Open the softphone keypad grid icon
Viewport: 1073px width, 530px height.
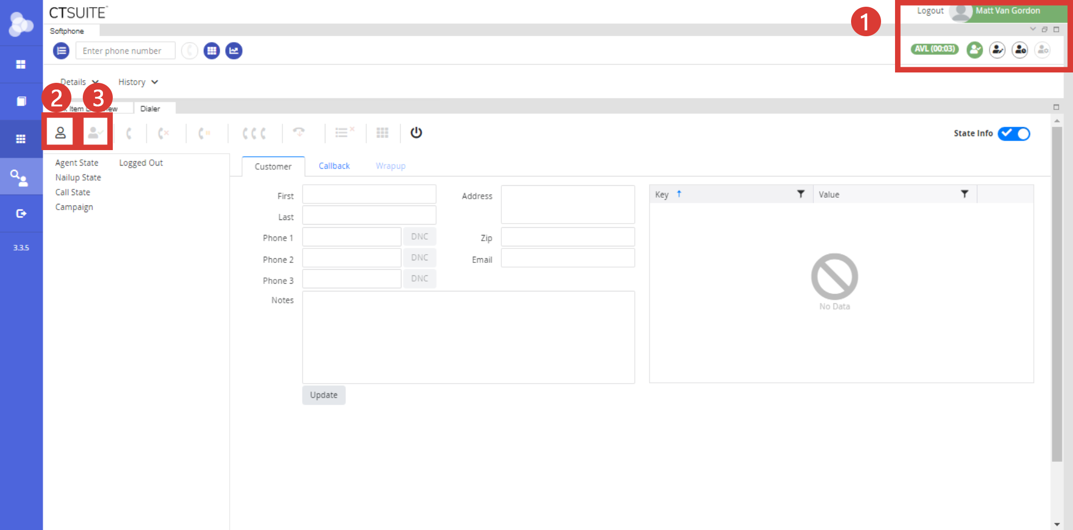pos(212,51)
